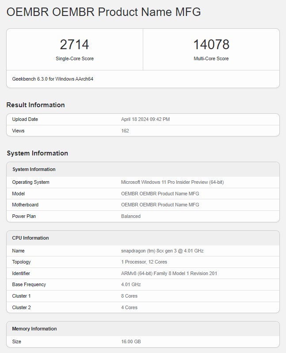Click the page title OEMBR Product Name MFG

click(x=103, y=12)
